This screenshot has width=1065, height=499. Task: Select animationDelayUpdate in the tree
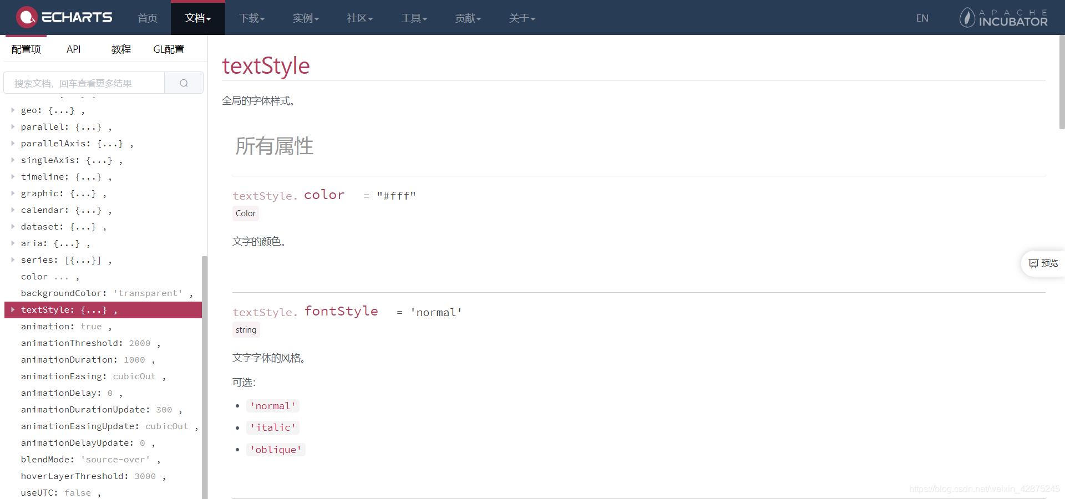[x=88, y=443]
